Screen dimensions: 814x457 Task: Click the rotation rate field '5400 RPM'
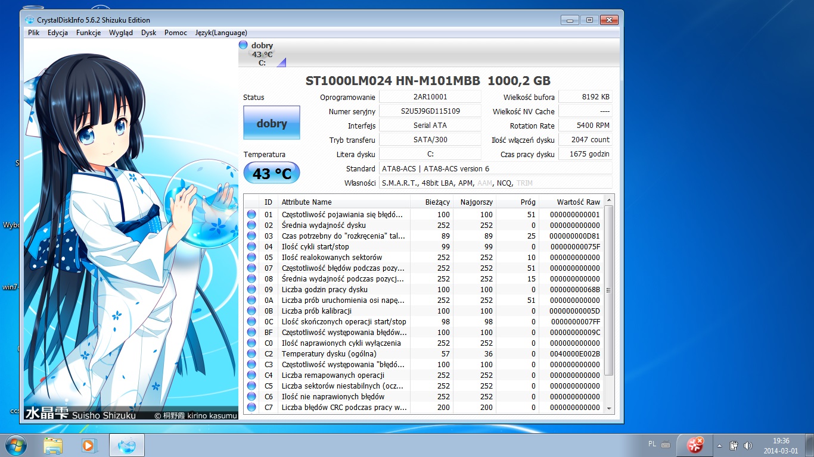586,126
